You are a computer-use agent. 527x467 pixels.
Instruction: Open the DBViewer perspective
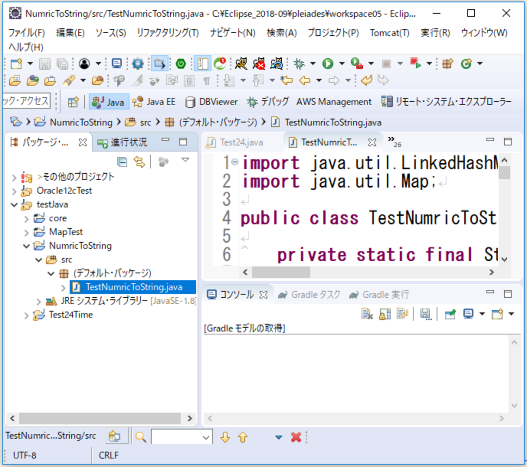tap(211, 102)
